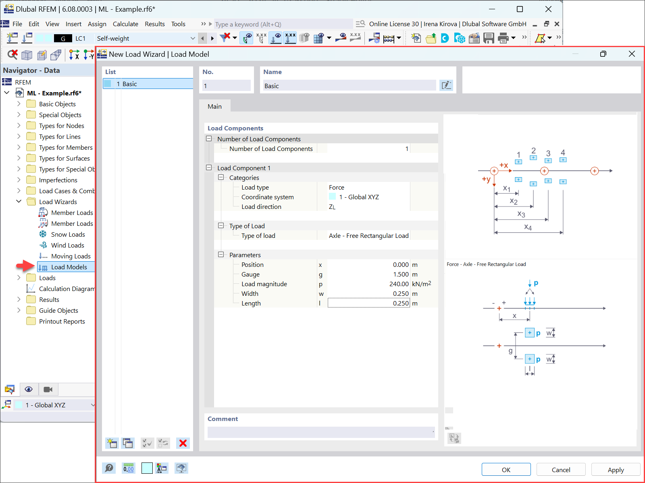
Task: Click the calculator abacus icon in toolbar
Action: (x=389, y=38)
